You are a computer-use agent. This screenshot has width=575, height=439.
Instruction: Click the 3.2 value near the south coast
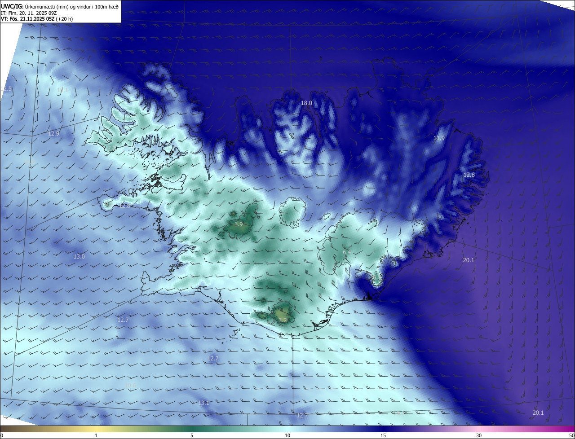tap(283, 320)
